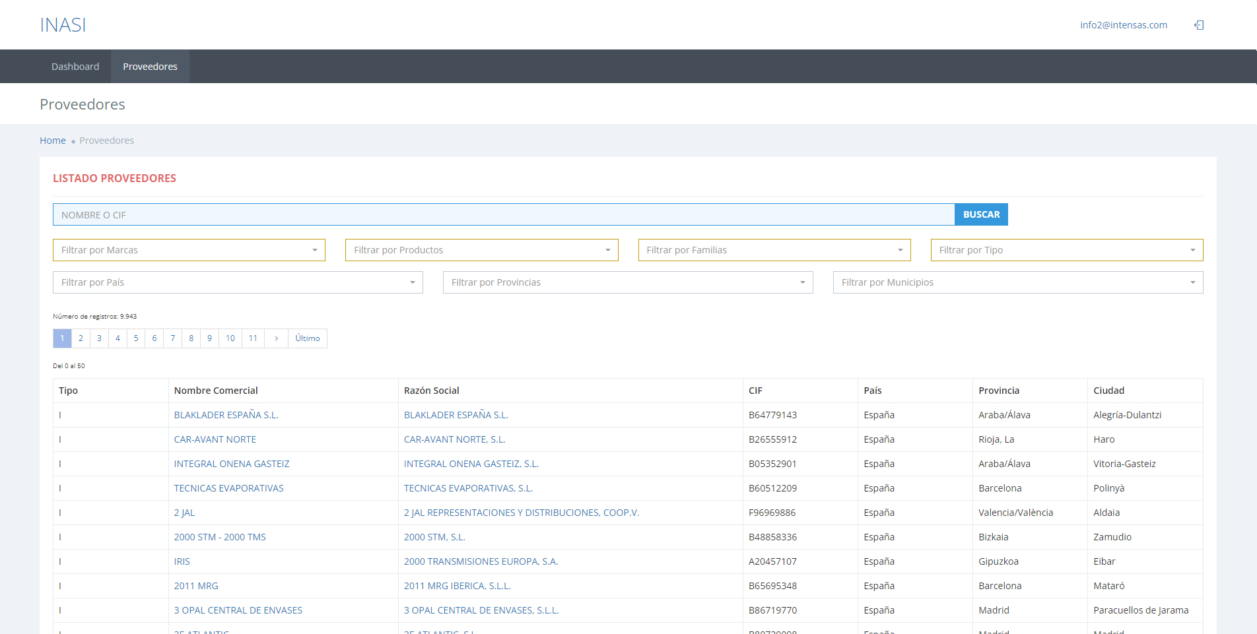Screen dimensions: 1257x634
Task: Click the info2@intensas.com account link
Action: pyautogui.click(x=1123, y=25)
